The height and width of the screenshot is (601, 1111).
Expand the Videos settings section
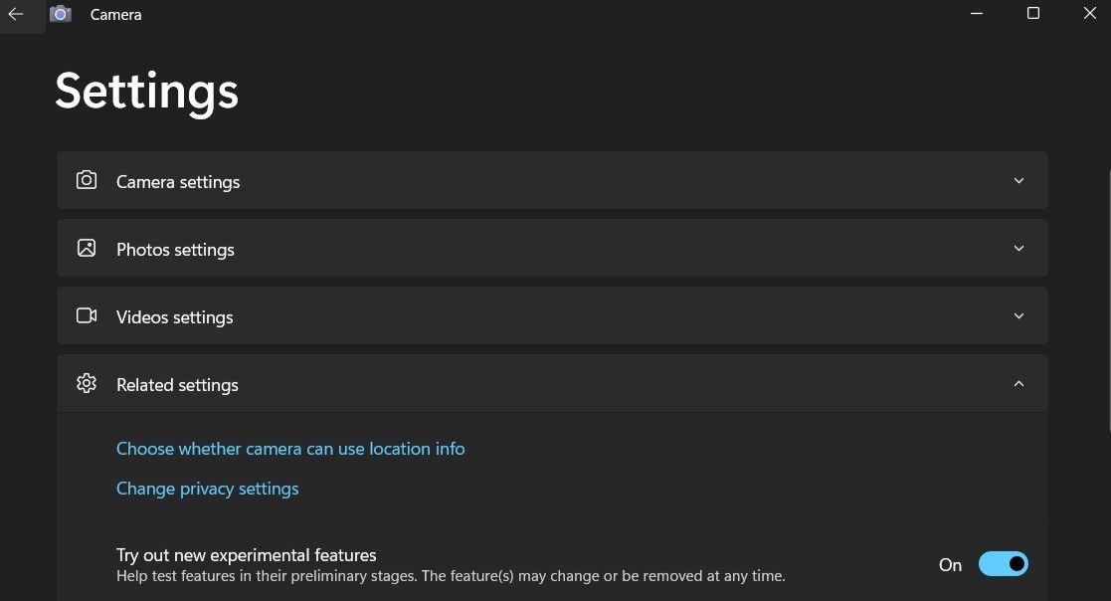click(x=1018, y=315)
